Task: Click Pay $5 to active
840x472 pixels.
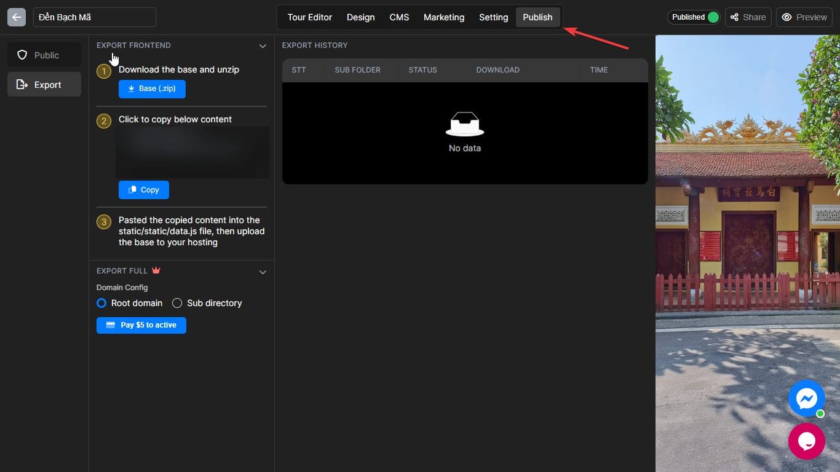Action: 141,325
